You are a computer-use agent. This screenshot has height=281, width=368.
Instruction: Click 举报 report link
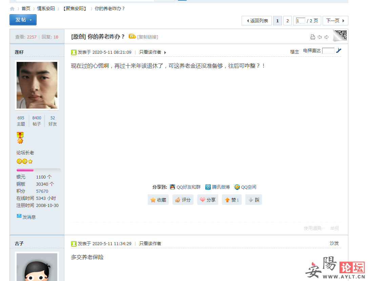335,228
